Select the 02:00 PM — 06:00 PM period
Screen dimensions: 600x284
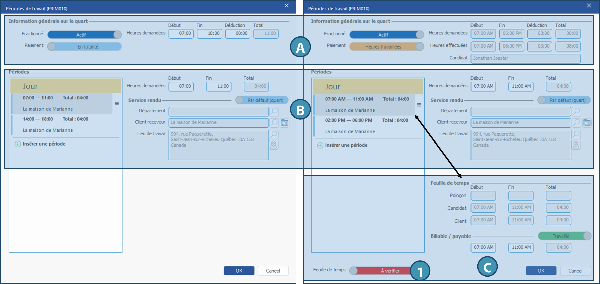(364, 126)
